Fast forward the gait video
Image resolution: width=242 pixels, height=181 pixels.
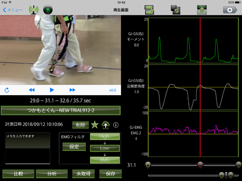point(73,90)
